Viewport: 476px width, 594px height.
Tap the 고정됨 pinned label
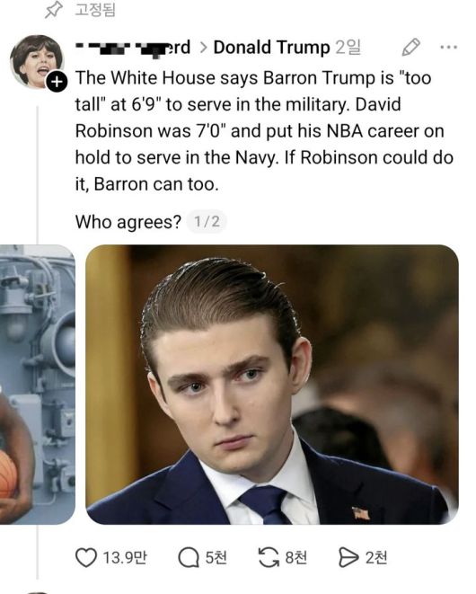[94, 10]
